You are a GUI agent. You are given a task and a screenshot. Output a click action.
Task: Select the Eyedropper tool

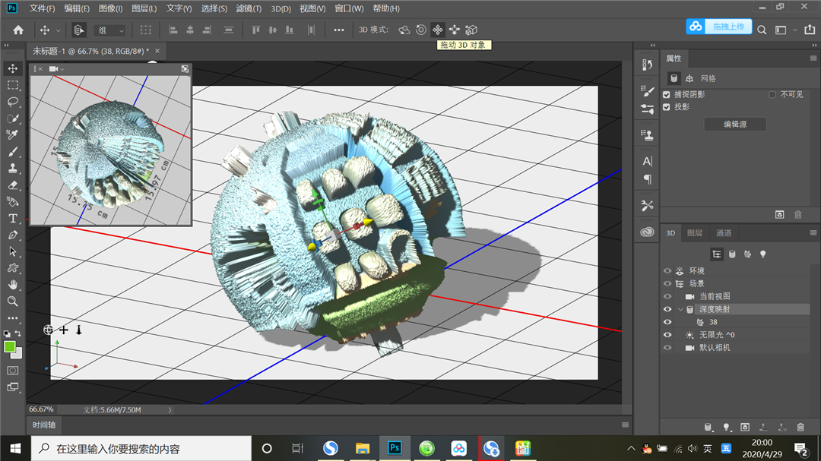13,135
